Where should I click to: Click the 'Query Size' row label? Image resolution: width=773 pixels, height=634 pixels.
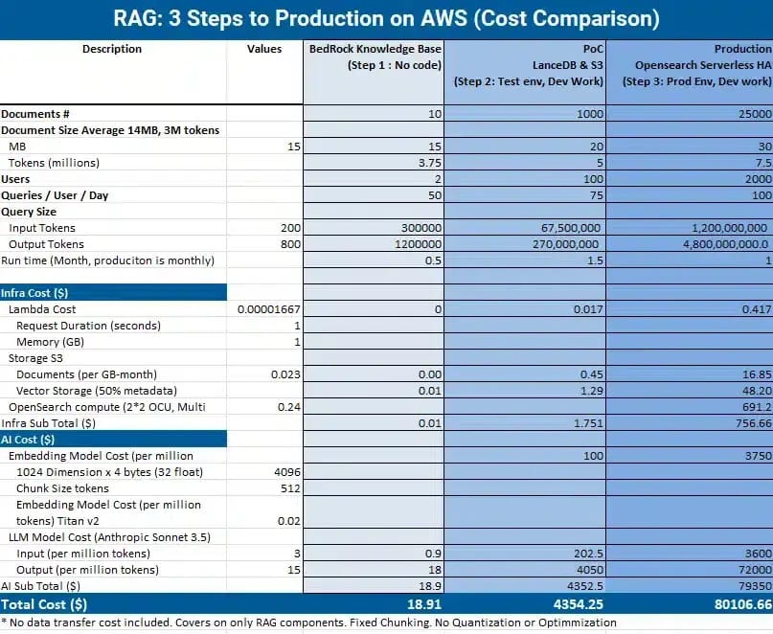click(29, 212)
